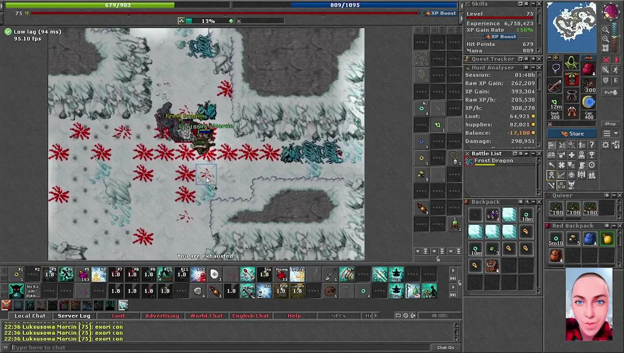Image resolution: width=624 pixels, height=353 pixels.
Task: Click the bolts stack of 4 in Backpack
Action: click(492, 214)
